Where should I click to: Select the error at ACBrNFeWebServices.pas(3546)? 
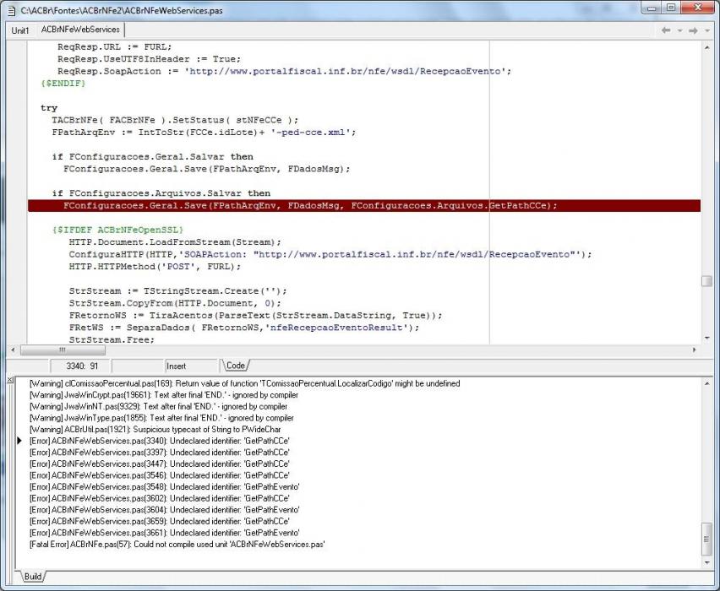(160, 474)
